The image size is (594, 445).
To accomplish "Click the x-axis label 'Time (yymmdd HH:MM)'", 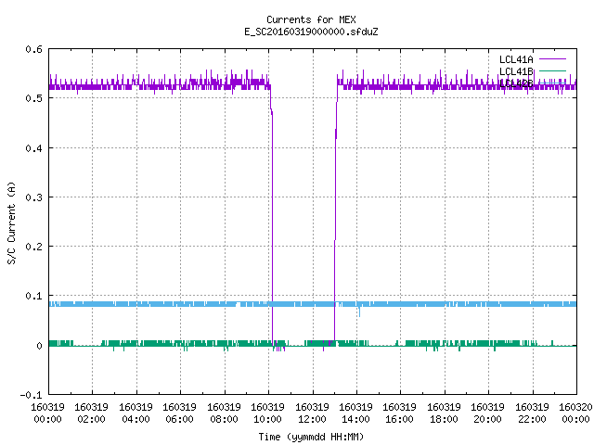I will click(311, 437).
